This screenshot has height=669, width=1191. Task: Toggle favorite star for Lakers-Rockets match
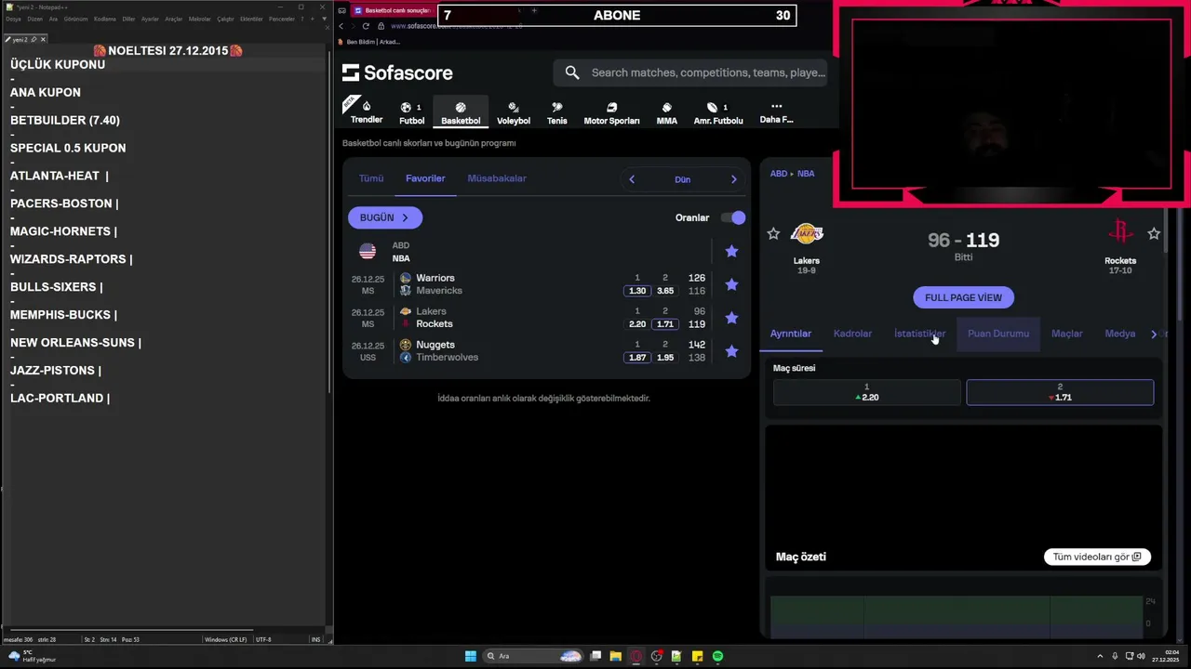coord(731,318)
